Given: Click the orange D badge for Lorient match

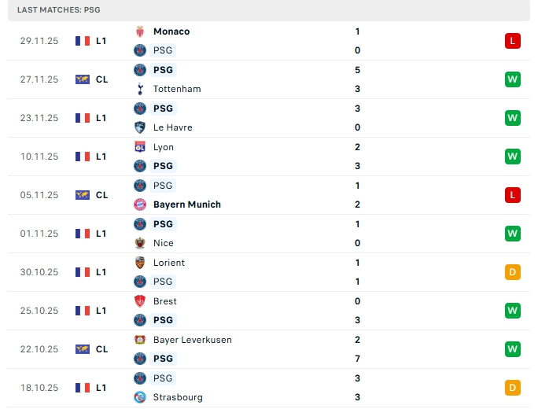Looking at the screenshot, I should click(513, 272).
